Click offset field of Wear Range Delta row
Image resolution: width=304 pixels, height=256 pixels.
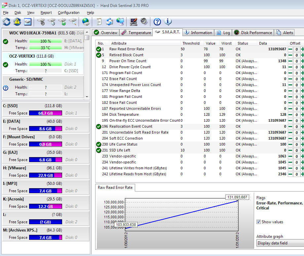click(297, 91)
